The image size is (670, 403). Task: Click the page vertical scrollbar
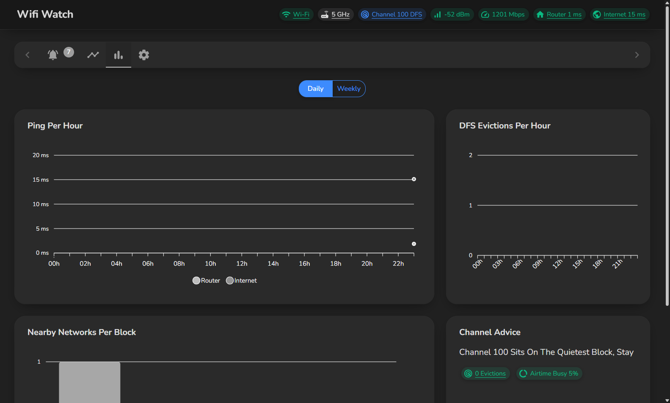click(x=667, y=156)
